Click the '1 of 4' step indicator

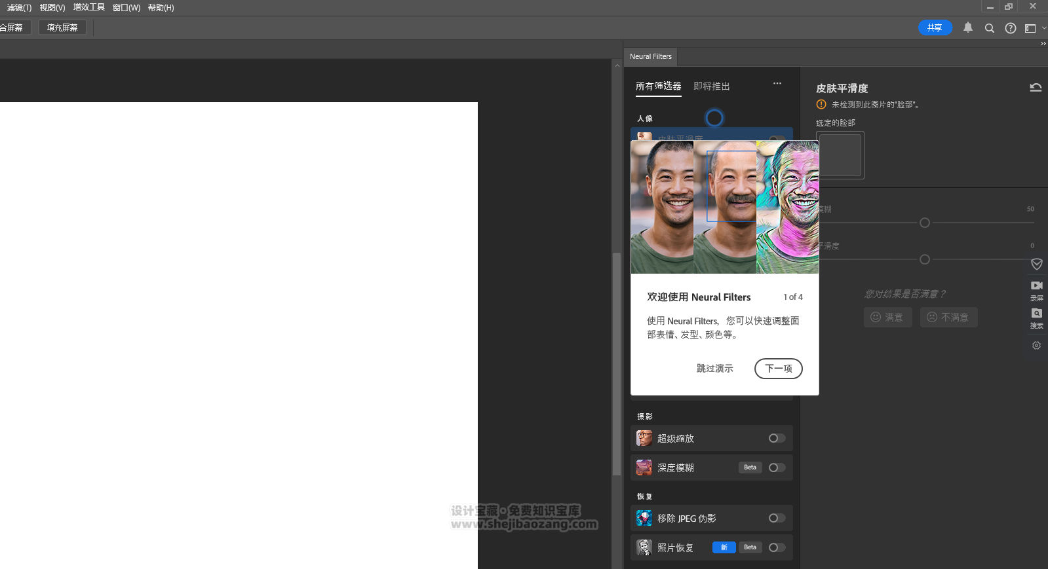(x=792, y=297)
